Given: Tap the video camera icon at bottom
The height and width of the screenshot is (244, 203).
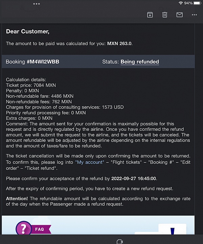Looking at the screenshot, I should point(119,241).
